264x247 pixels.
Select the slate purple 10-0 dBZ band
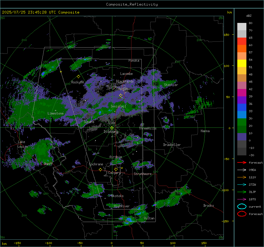[242, 137]
